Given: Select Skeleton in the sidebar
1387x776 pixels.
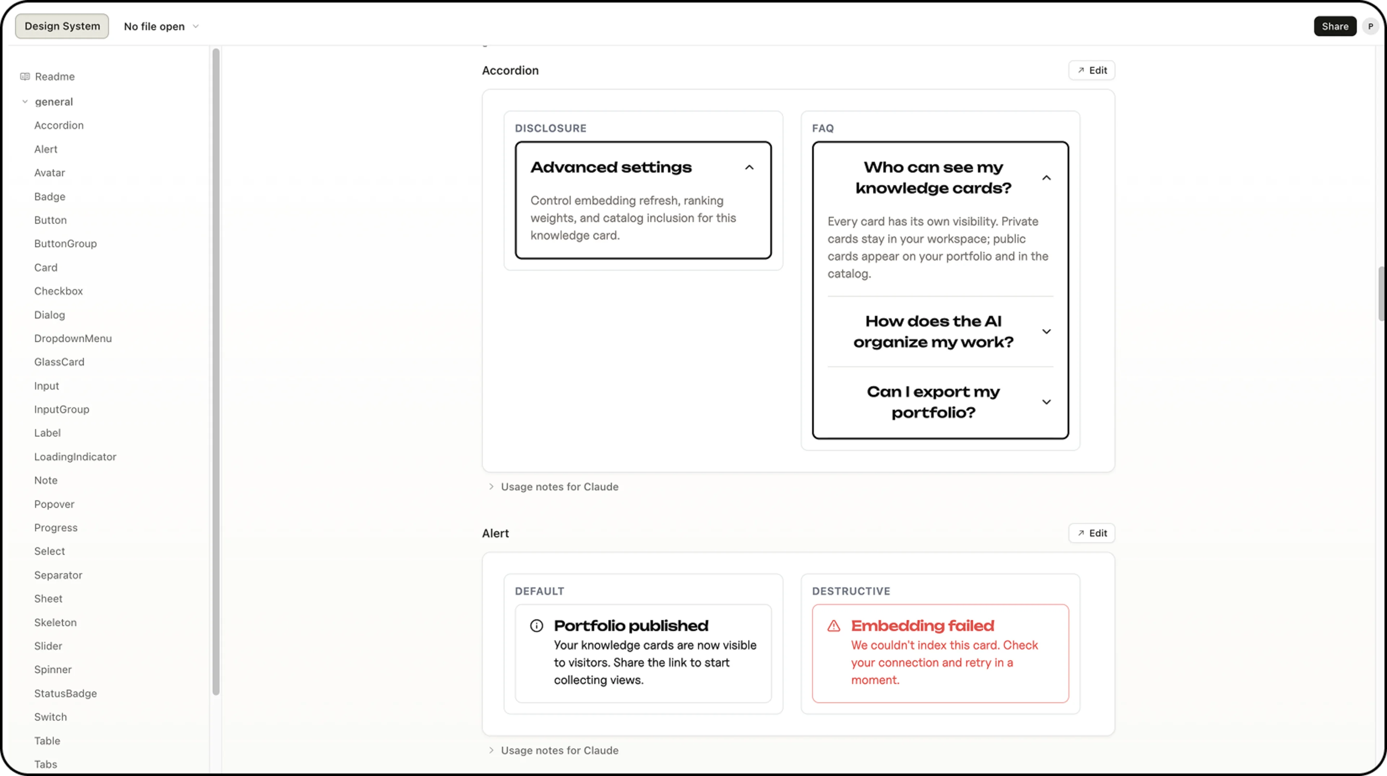Looking at the screenshot, I should coord(56,623).
